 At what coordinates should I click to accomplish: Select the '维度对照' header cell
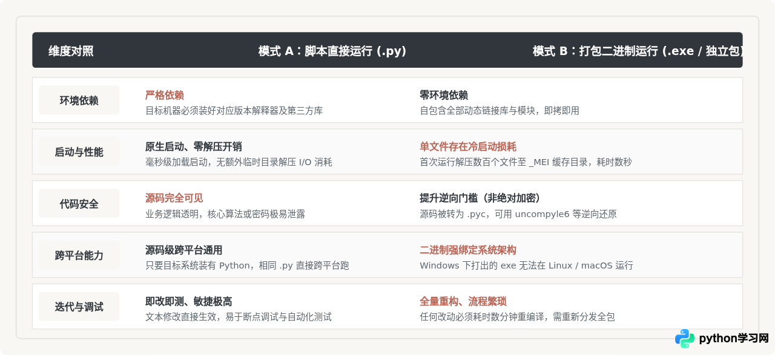(71, 51)
